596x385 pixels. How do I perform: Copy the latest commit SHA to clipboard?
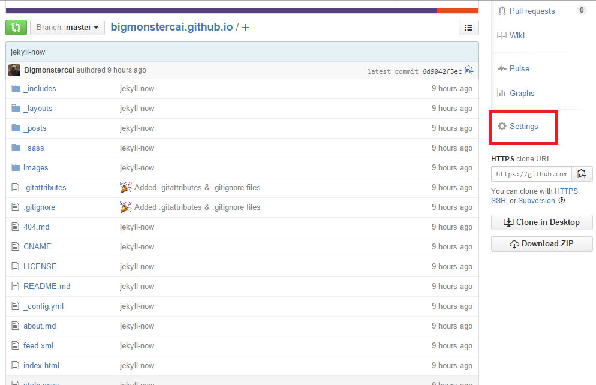pos(469,70)
